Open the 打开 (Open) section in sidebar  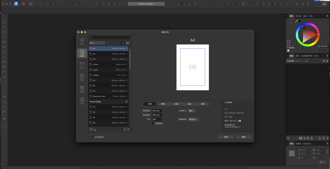(x=82, y=65)
